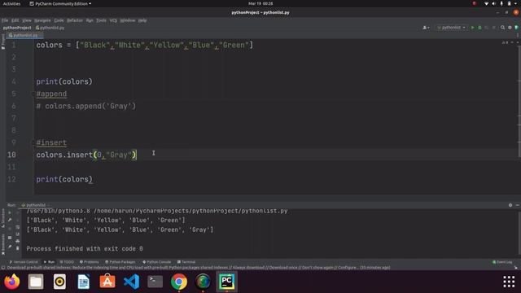Expand the pythonlist run configuration dropdown
This screenshot has width=521, height=293.
452,28
